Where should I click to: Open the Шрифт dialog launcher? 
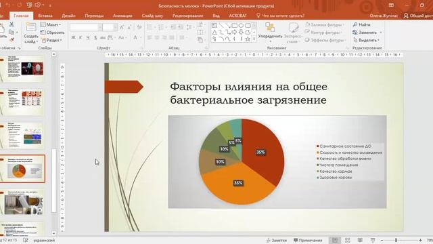[x=143, y=48]
